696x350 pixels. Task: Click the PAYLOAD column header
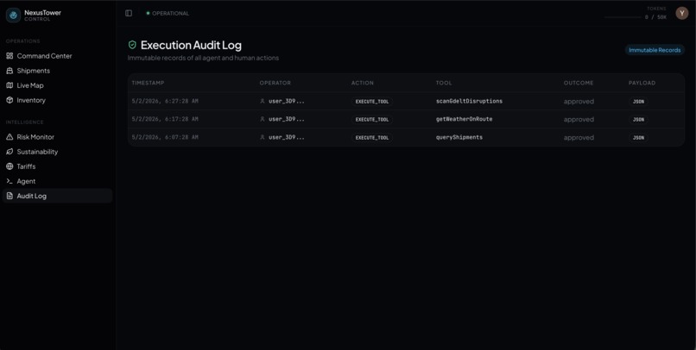642,83
